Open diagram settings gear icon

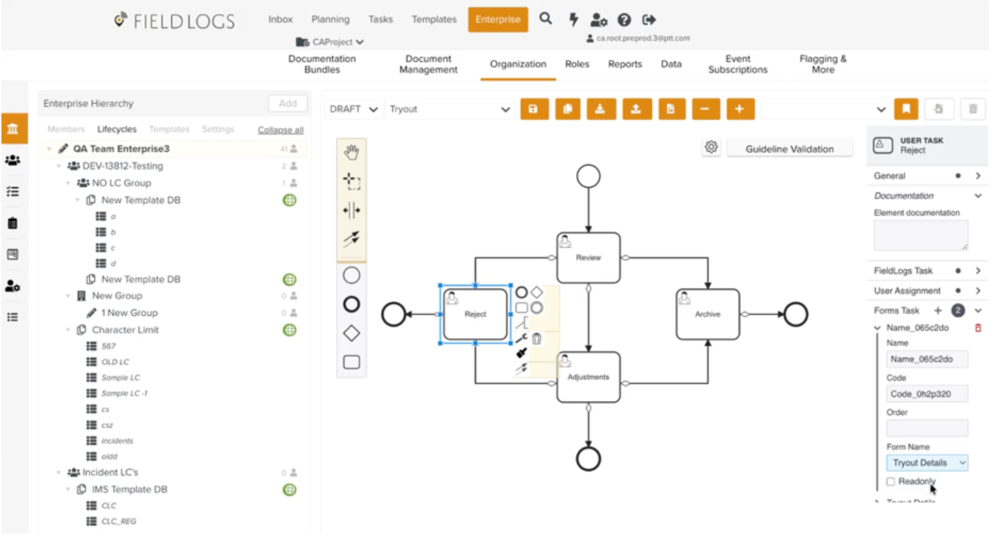coord(711,147)
